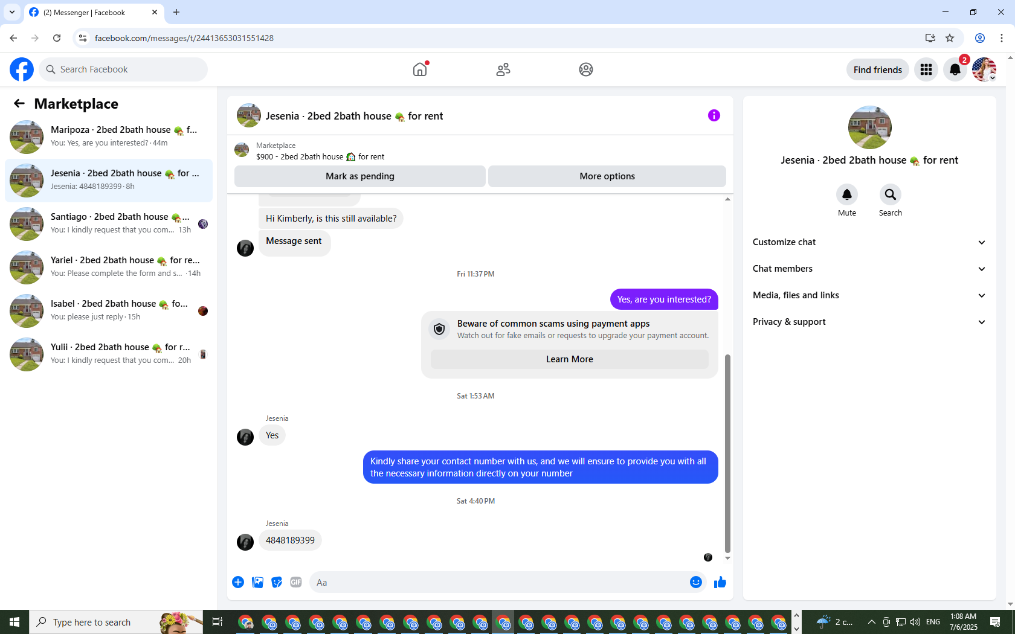Bookmark this page with star icon

tap(950, 38)
